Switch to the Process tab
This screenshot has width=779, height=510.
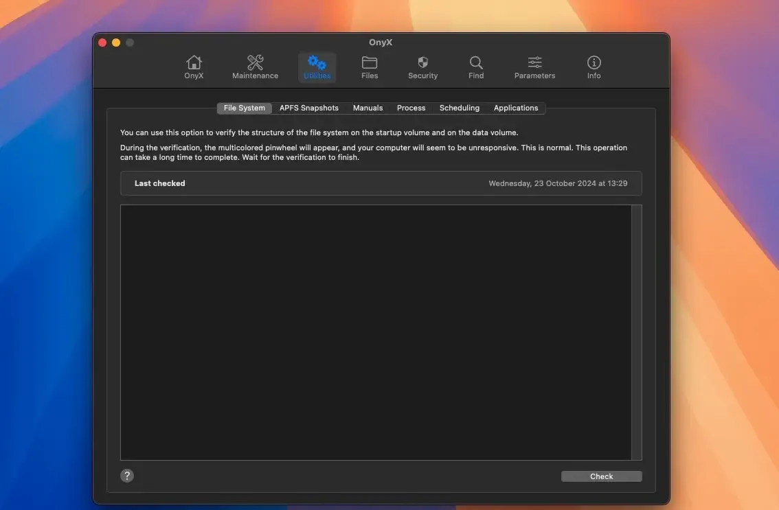pos(411,108)
